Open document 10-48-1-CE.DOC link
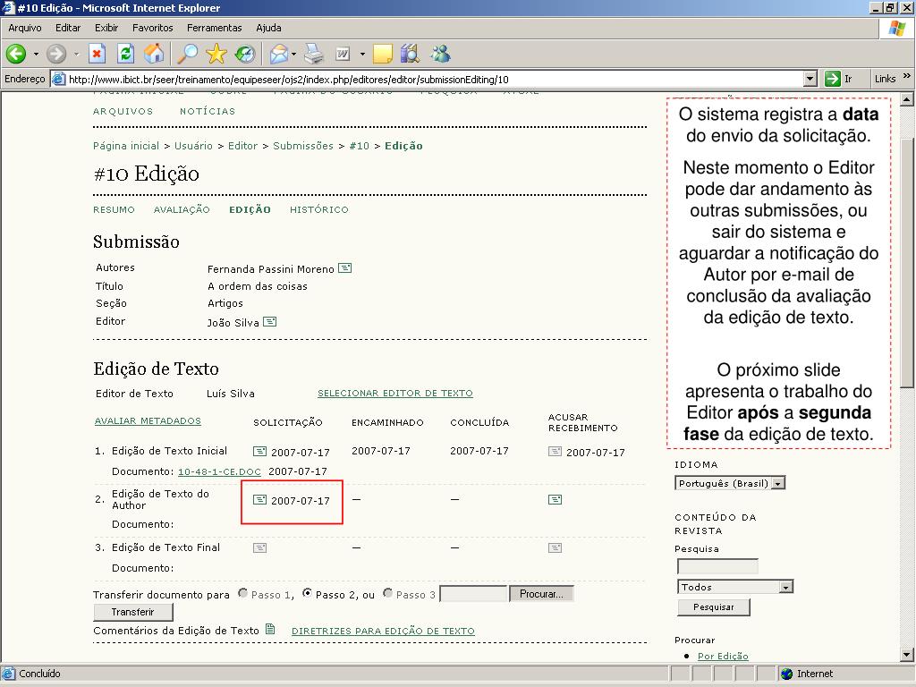Image resolution: width=916 pixels, height=687 pixels. click(x=219, y=471)
